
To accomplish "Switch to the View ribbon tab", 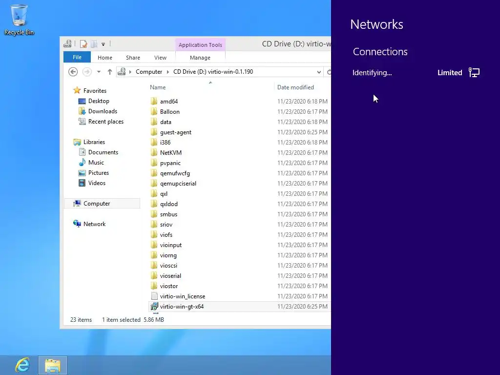I will pyautogui.click(x=160, y=58).
